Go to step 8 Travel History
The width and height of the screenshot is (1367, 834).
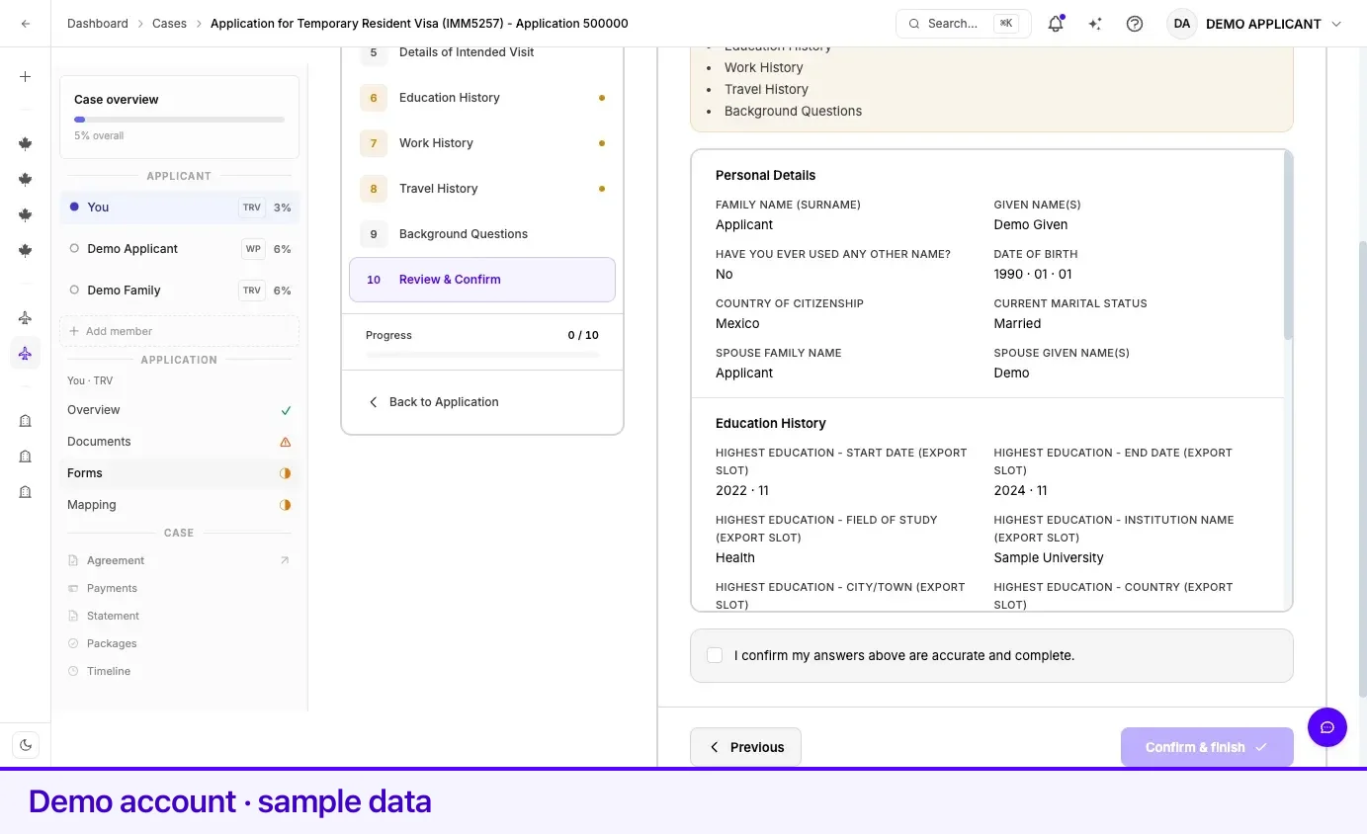482,189
